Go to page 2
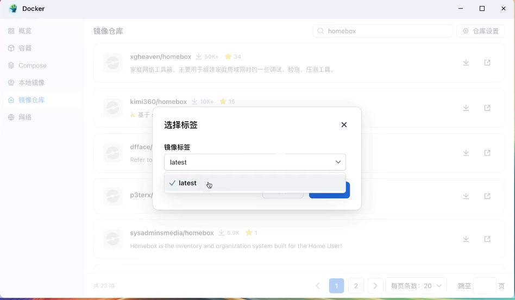Viewport: 515px width, 300px height. pyautogui.click(x=356, y=286)
